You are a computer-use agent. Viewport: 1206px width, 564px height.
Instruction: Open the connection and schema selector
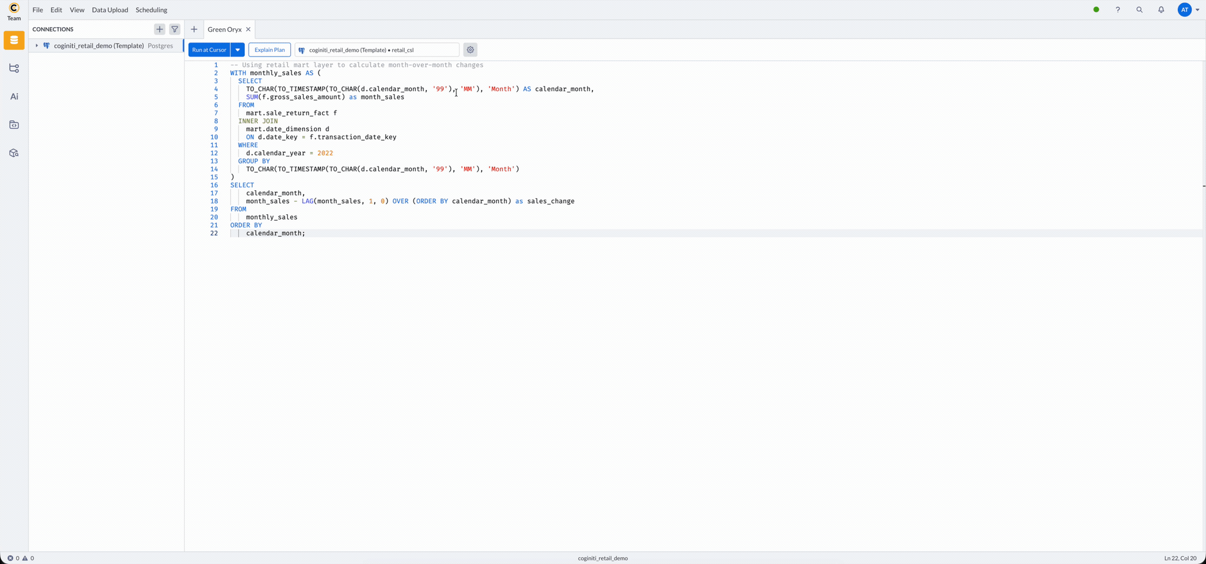(377, 50)
